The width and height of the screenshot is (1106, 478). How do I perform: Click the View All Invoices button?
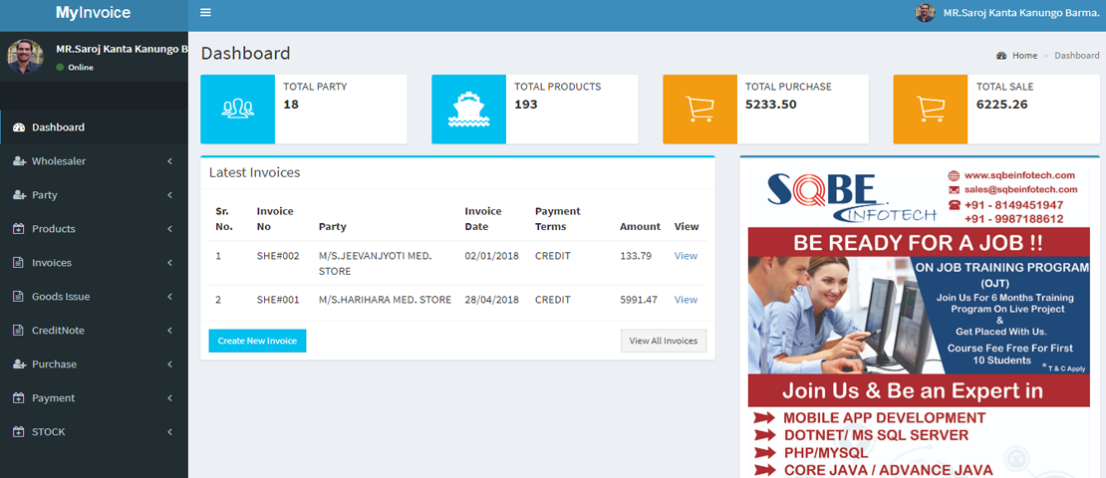[x=663, y=341]
